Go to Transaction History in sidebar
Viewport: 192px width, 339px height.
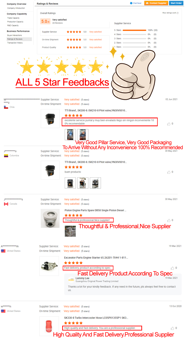(15, 43)
